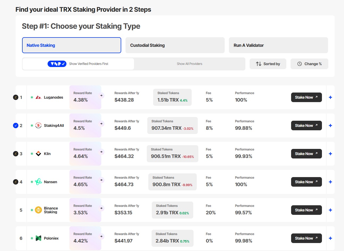
Task: Click the gradient Reward Rate card for Nansen
Action: 85,182
